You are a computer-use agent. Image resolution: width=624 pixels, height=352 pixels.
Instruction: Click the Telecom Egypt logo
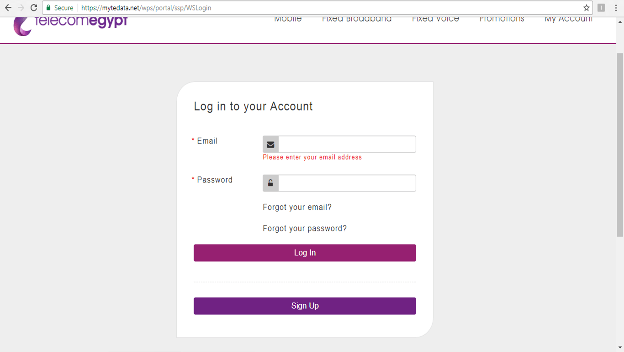coord(70,25)
